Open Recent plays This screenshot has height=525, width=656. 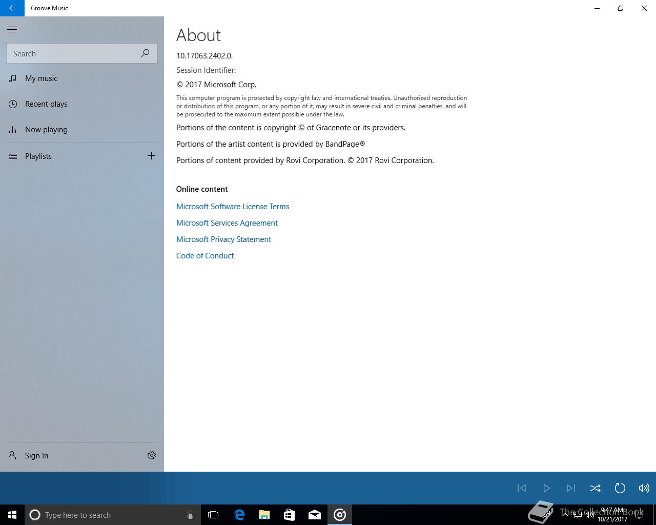coord(82,104)
